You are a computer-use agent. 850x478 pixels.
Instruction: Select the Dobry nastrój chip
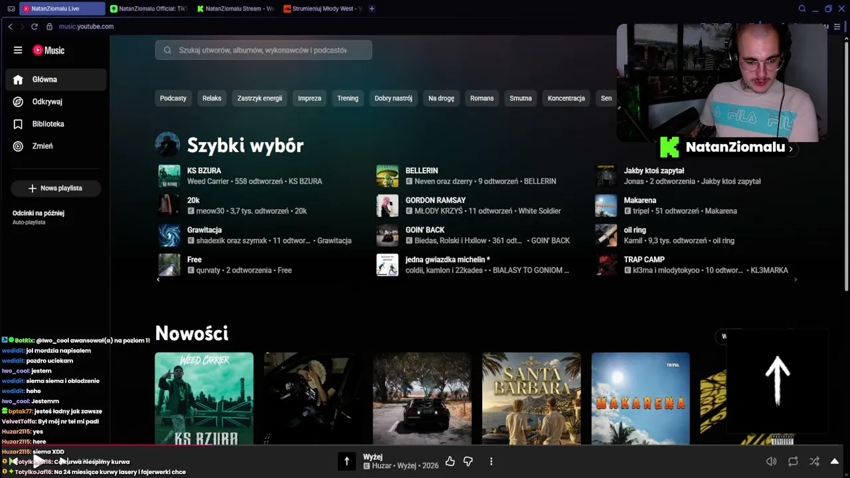pos(393,98)
